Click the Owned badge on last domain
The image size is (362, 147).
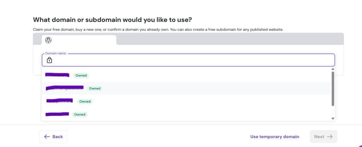click(80, 114)
